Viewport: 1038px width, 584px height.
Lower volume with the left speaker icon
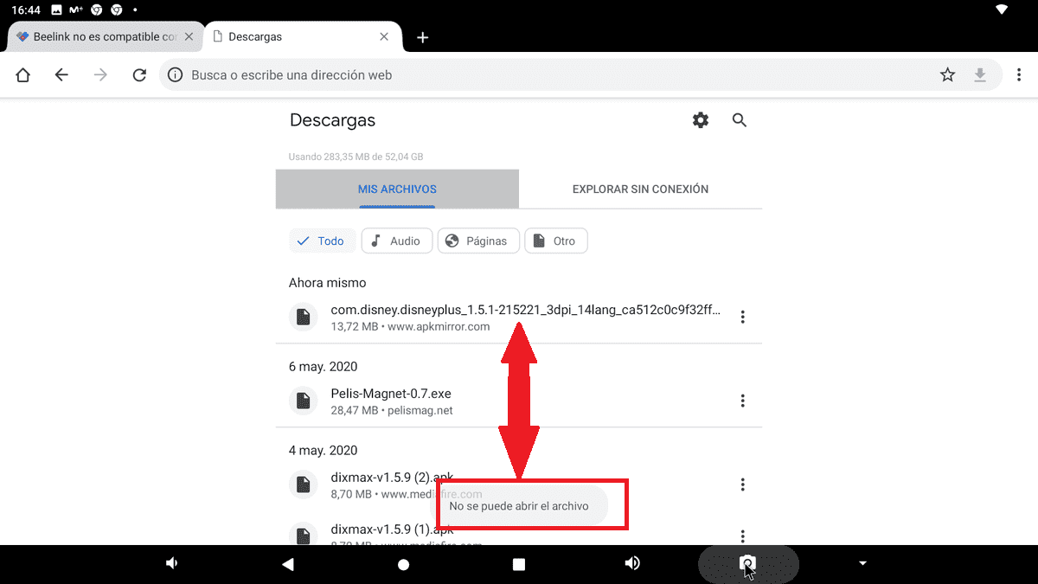point(172,563)
